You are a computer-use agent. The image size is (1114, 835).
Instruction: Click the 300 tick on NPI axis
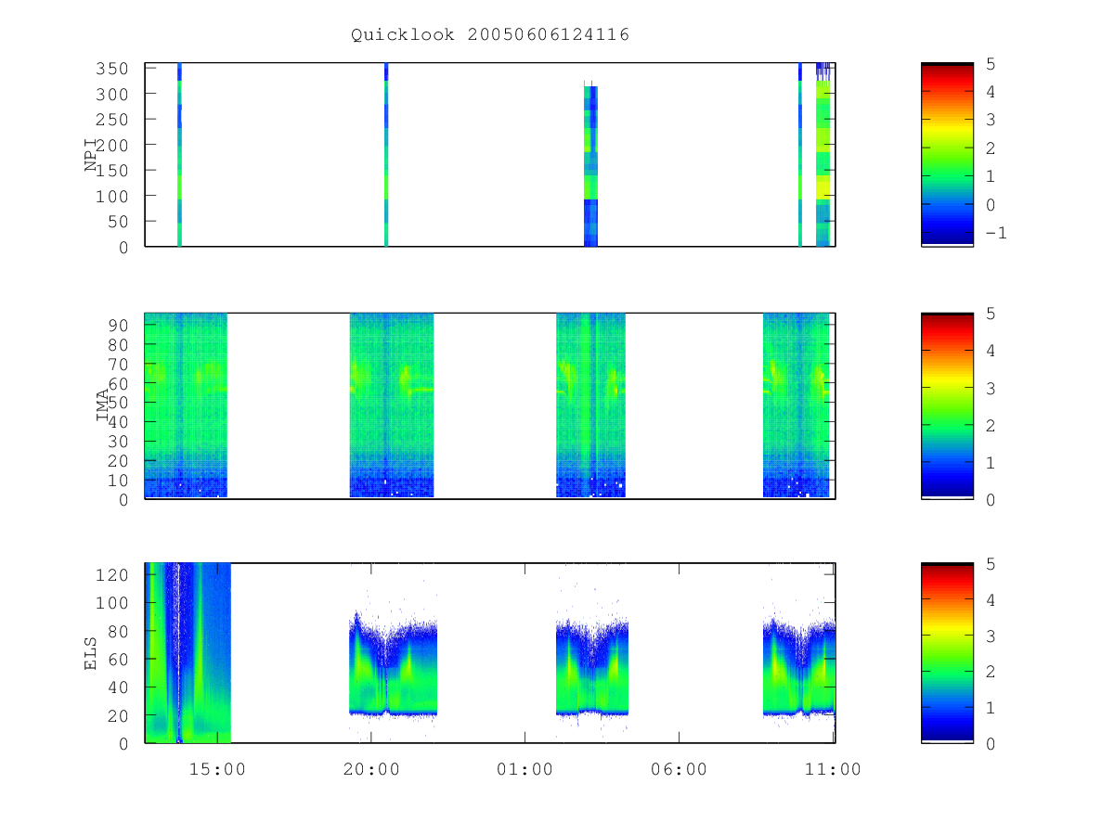click(x=113, y=95)
